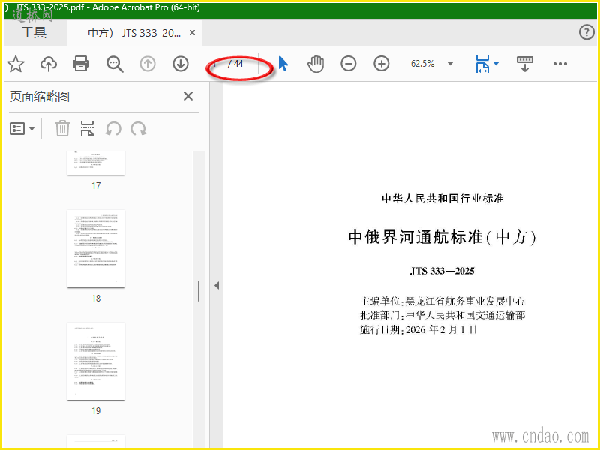Rotate pages clockwise
The image size is (600, 450).
point(139,128)
